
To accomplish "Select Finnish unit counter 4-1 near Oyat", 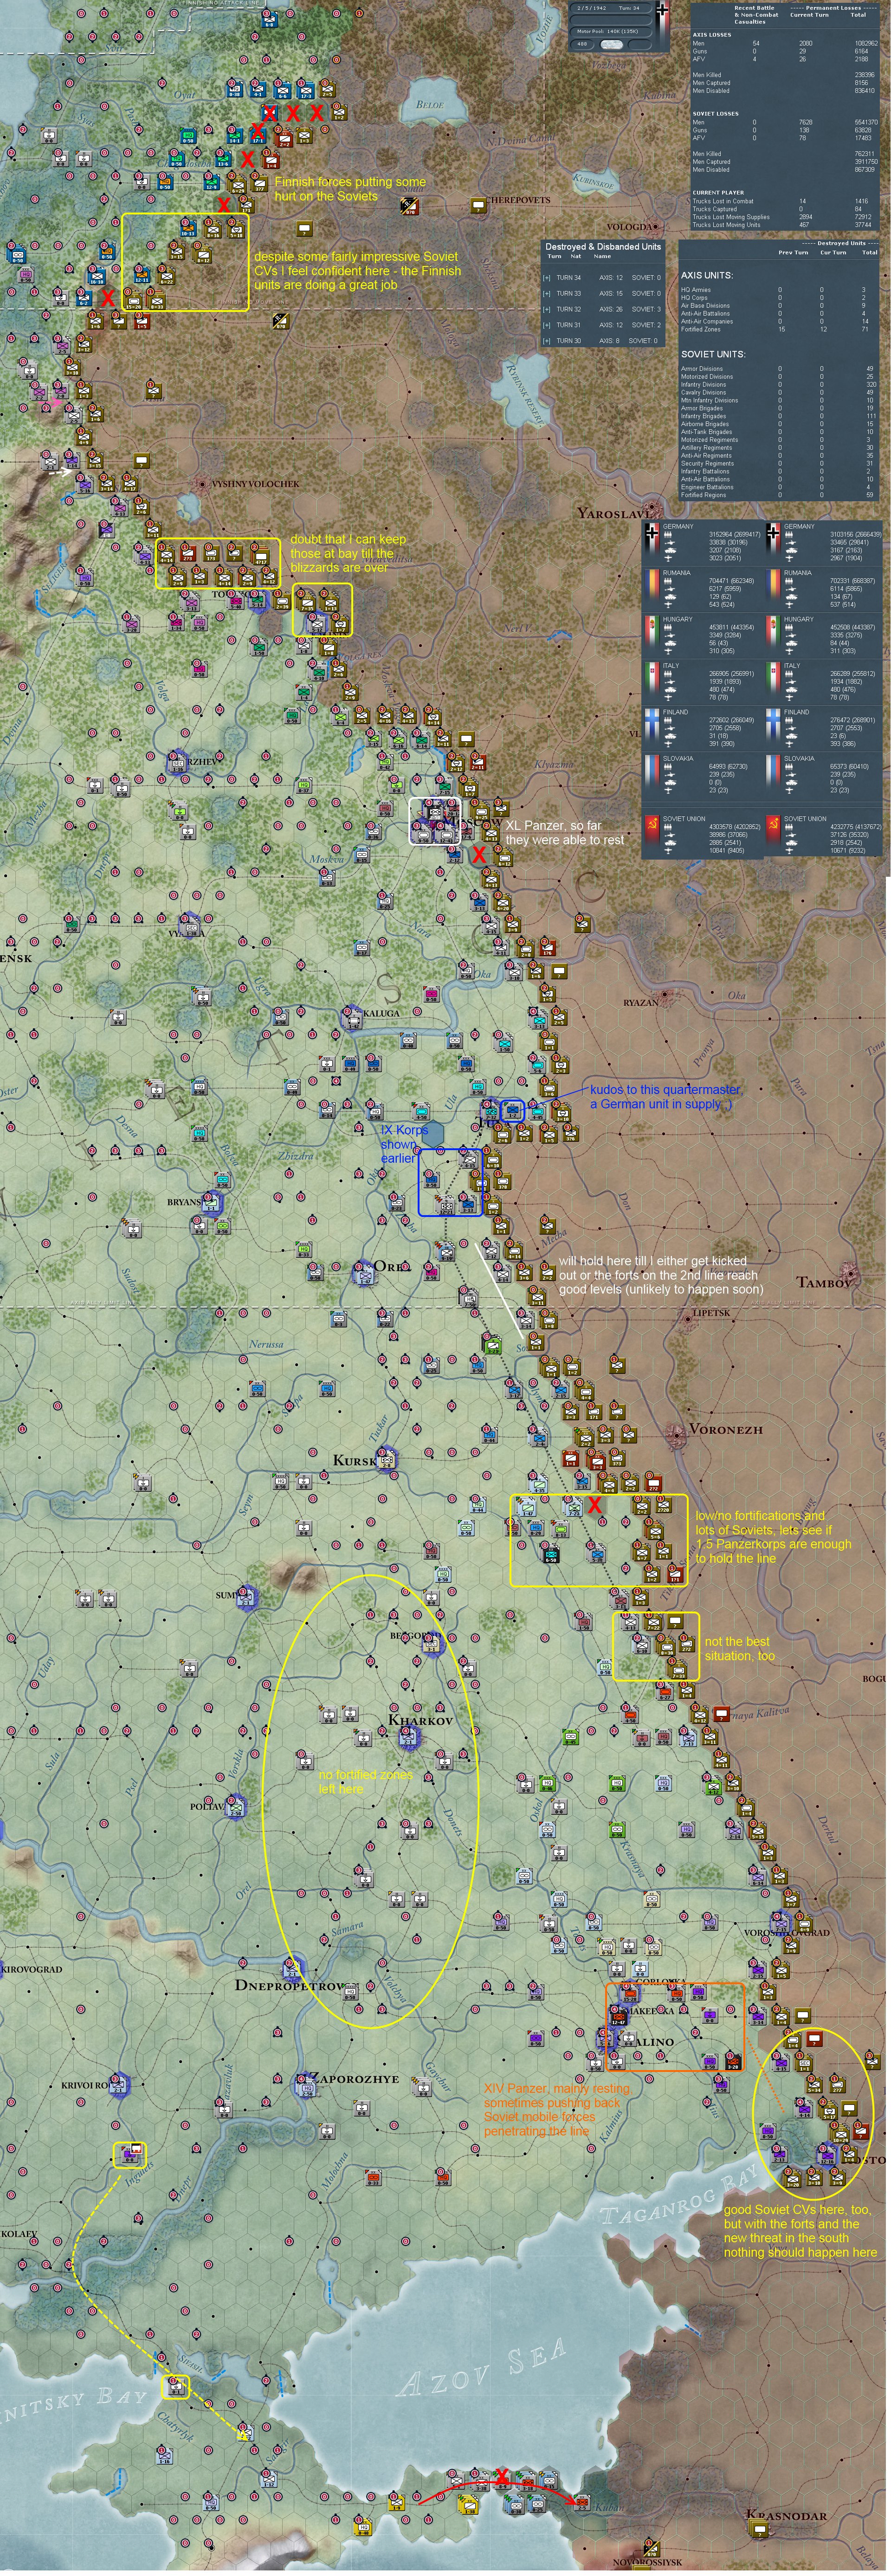I will (259, 88).
